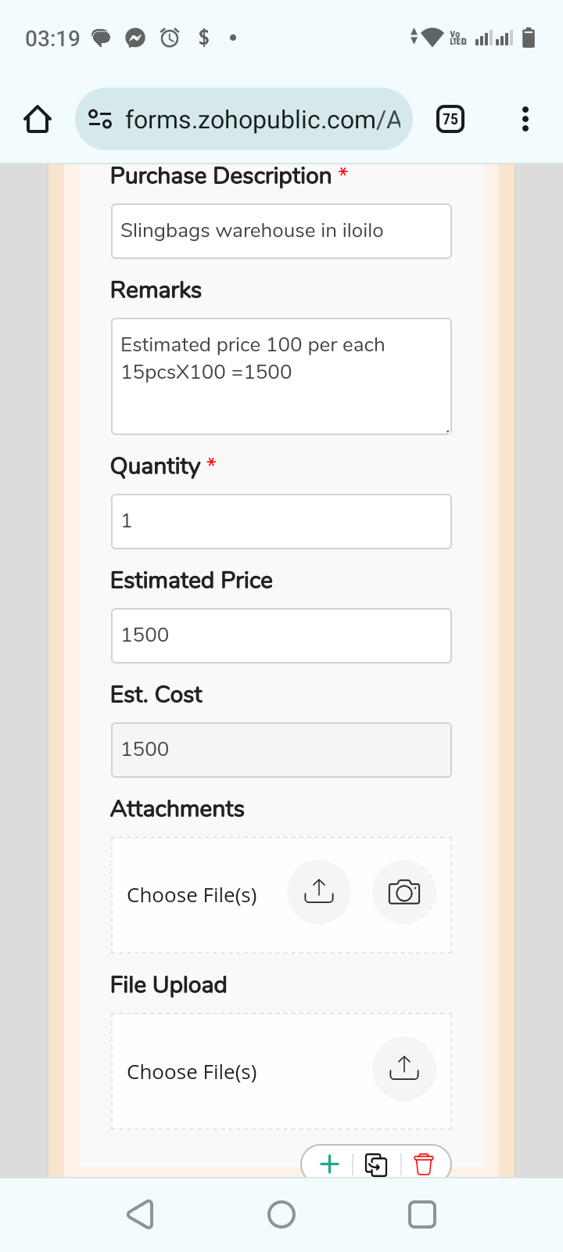
Task: Show the 75 open tabs
Action: point(450,119)
